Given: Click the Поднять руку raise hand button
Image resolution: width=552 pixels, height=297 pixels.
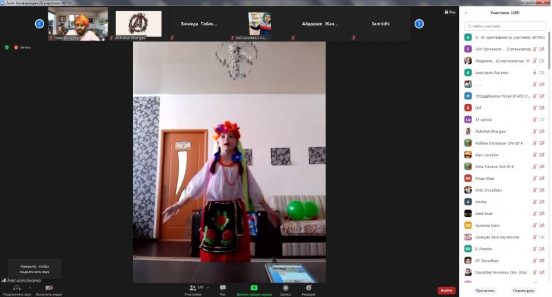Looking at the screenshot, I should tap(524, 291).
